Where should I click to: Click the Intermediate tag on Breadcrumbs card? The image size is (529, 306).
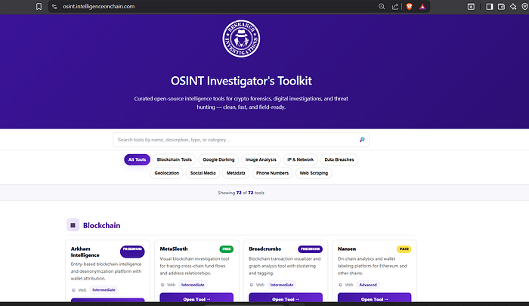[282, 285]
